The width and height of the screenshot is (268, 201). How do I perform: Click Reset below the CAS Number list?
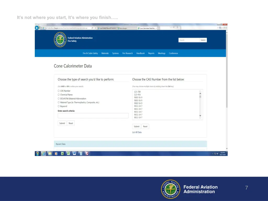[145, 126]
